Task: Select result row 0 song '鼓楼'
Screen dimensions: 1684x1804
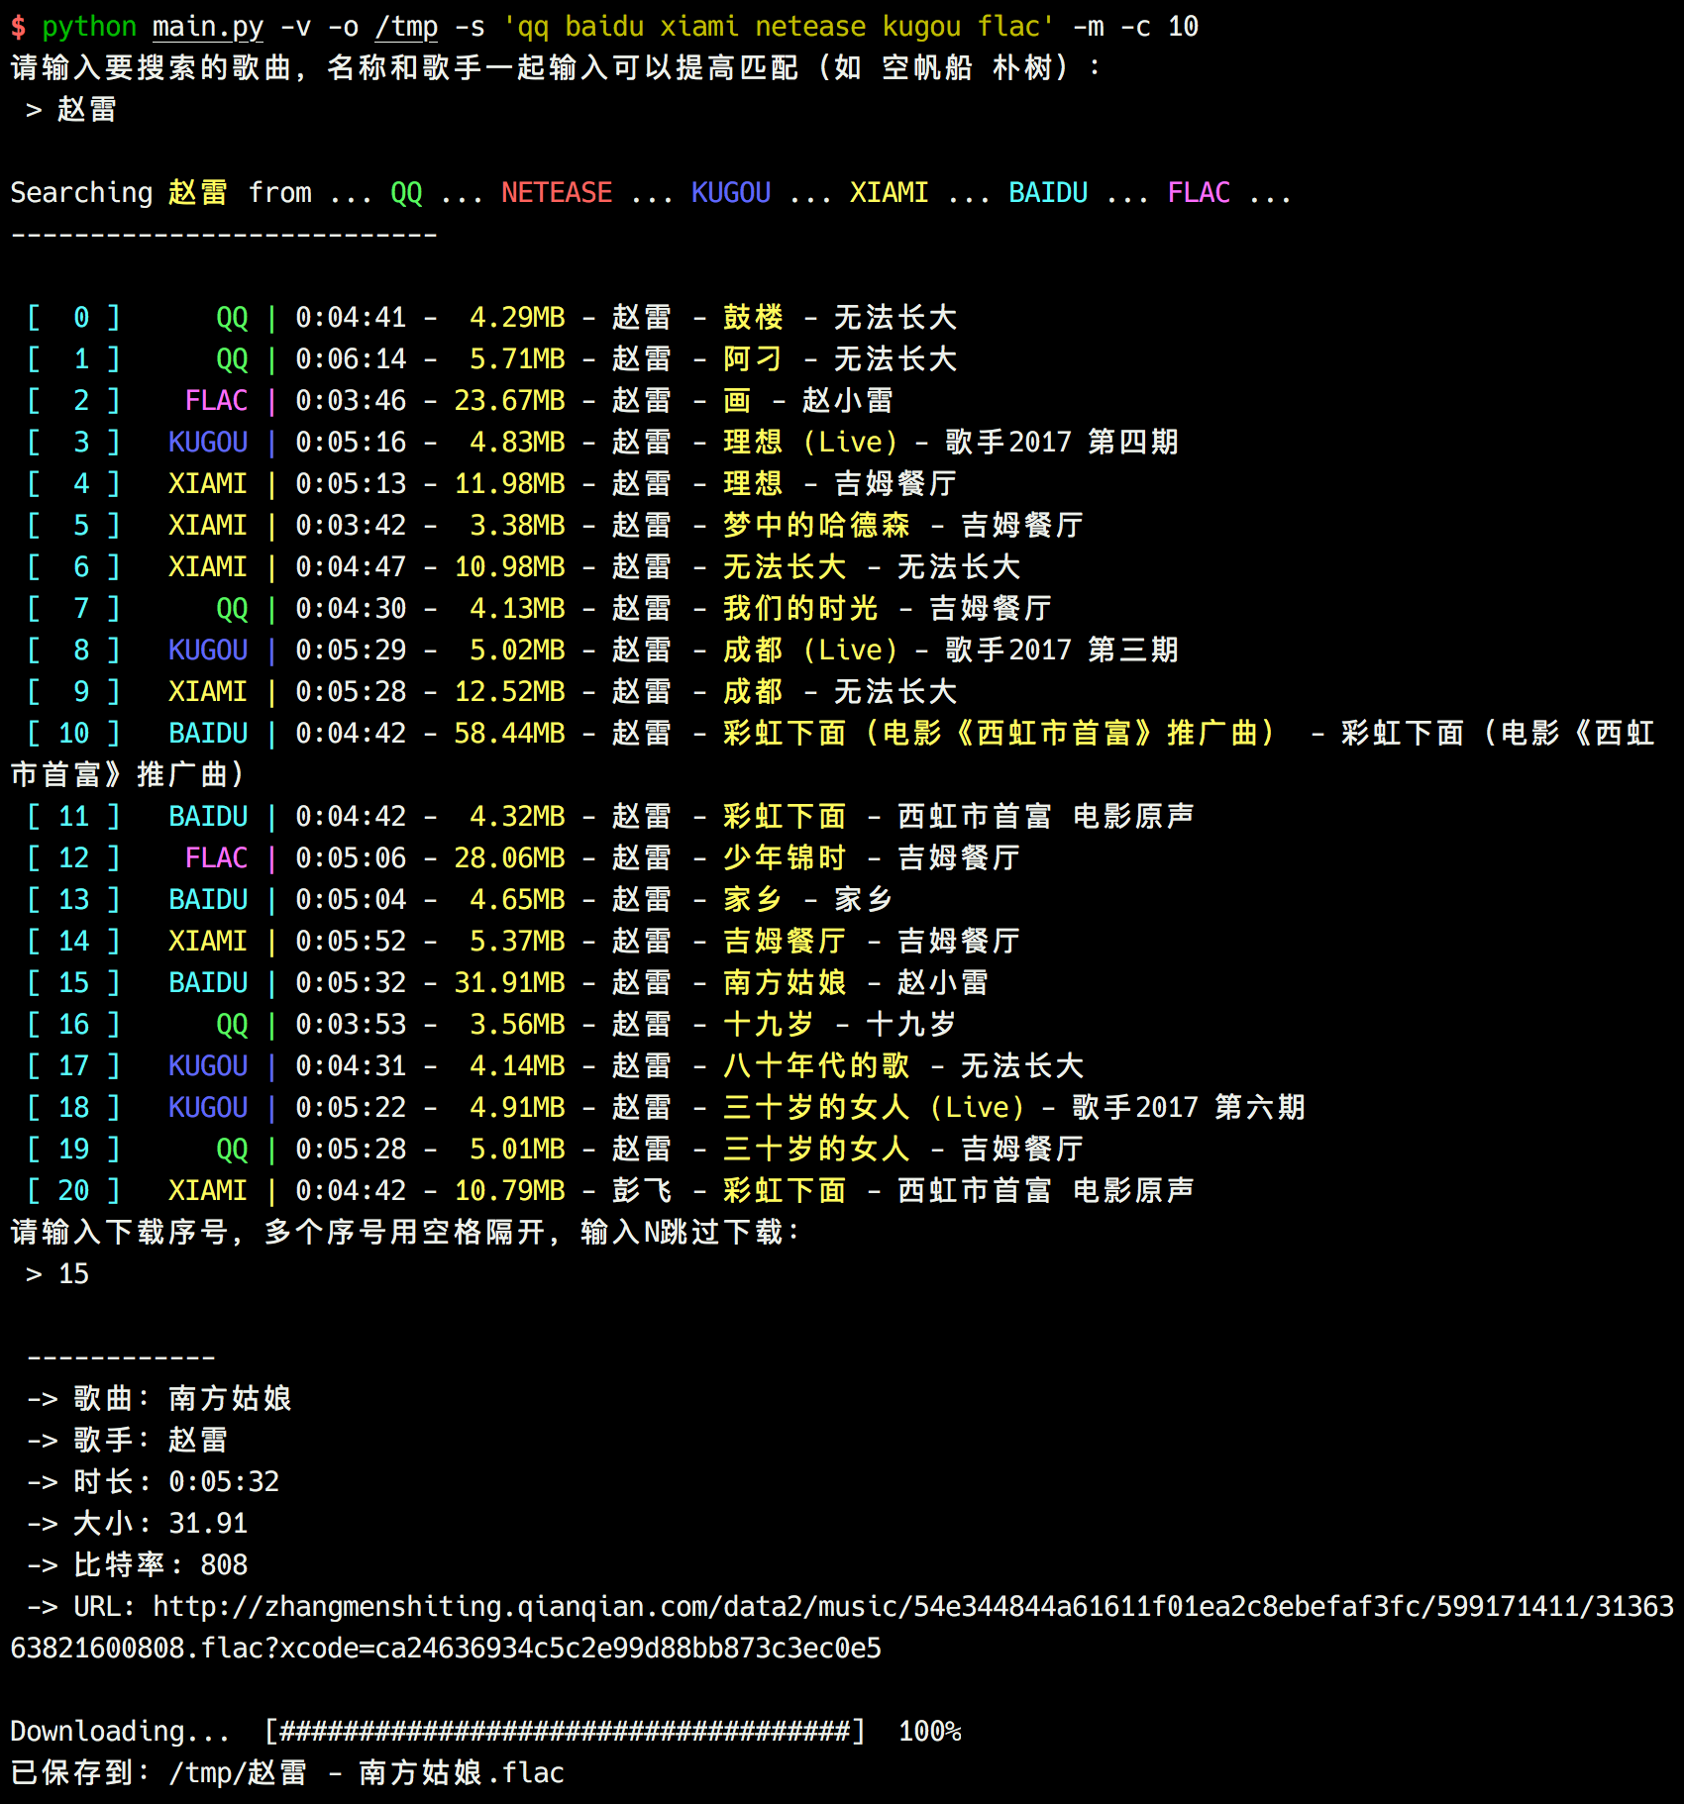Action: tap(753, 317)
